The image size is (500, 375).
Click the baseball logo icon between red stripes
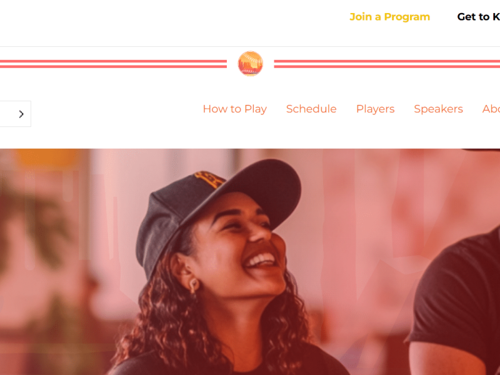(251, 64)
